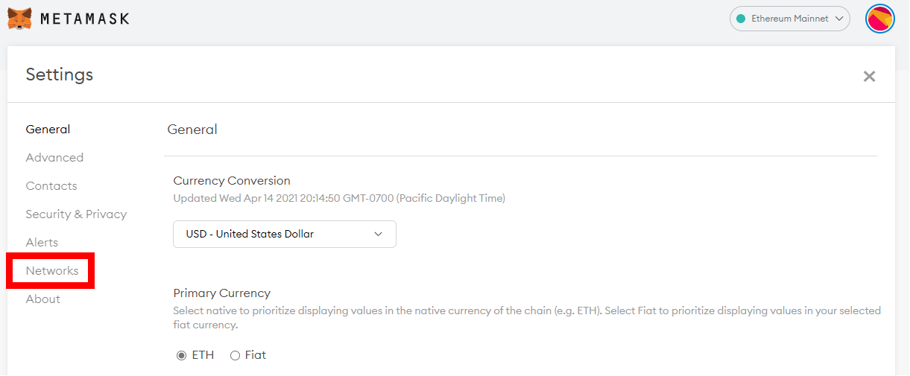Open the Advanced settings tab
This screenshot has width=910, height=376.
click(x=54, y=158)
